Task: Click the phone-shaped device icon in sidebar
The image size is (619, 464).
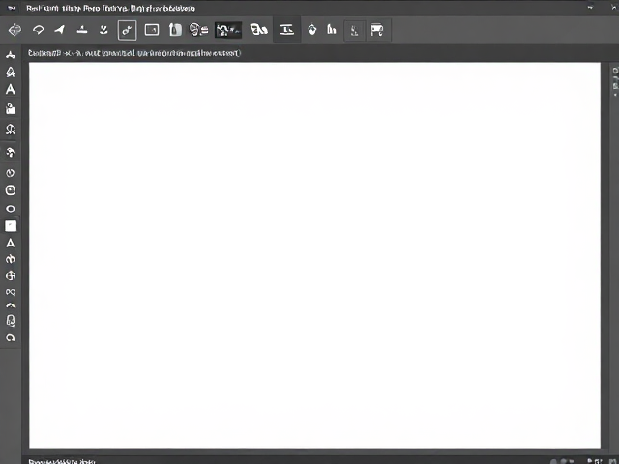Action: 11,321
